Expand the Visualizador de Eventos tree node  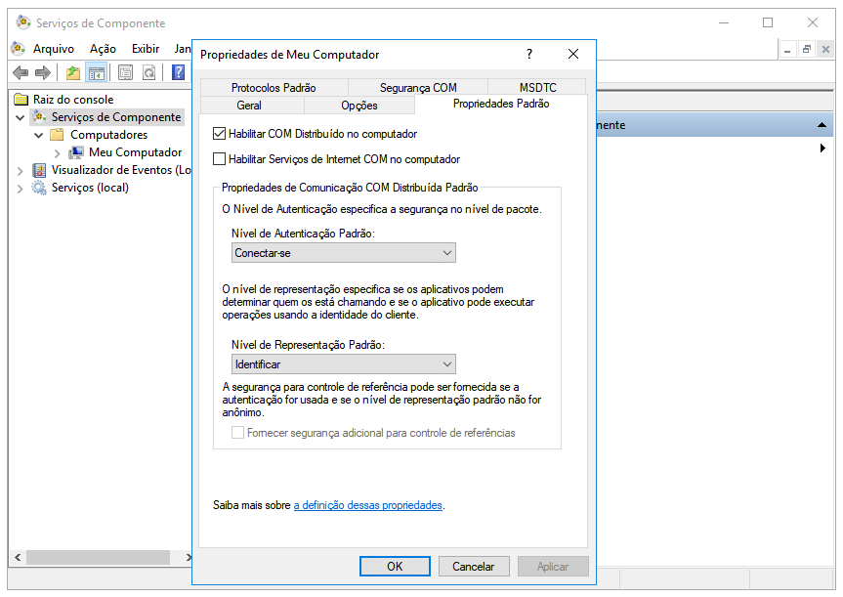tap(21, 170)
